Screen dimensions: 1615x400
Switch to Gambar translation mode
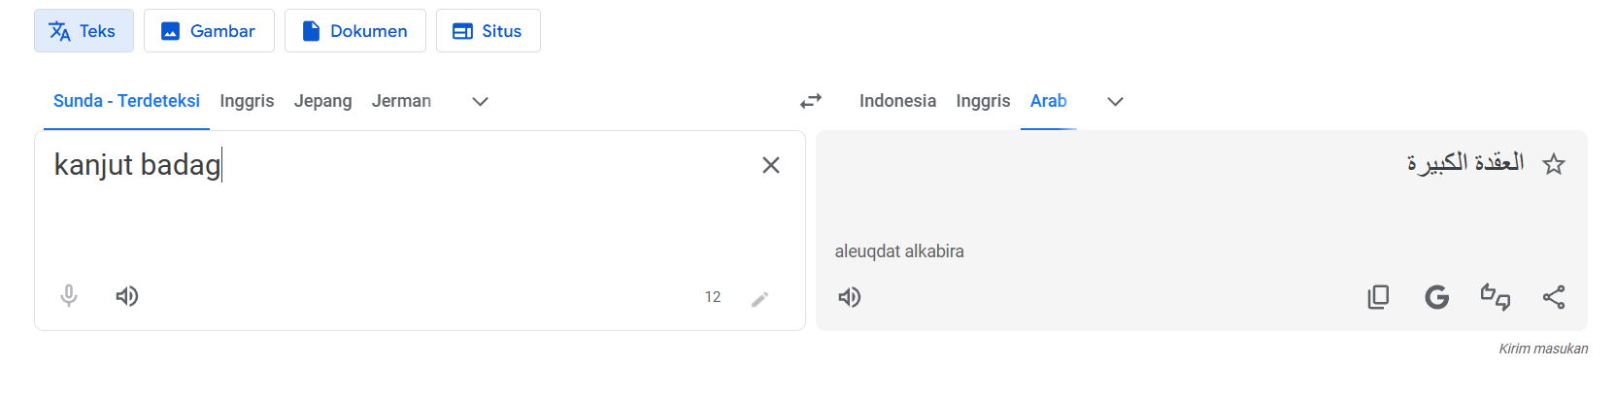209,31
